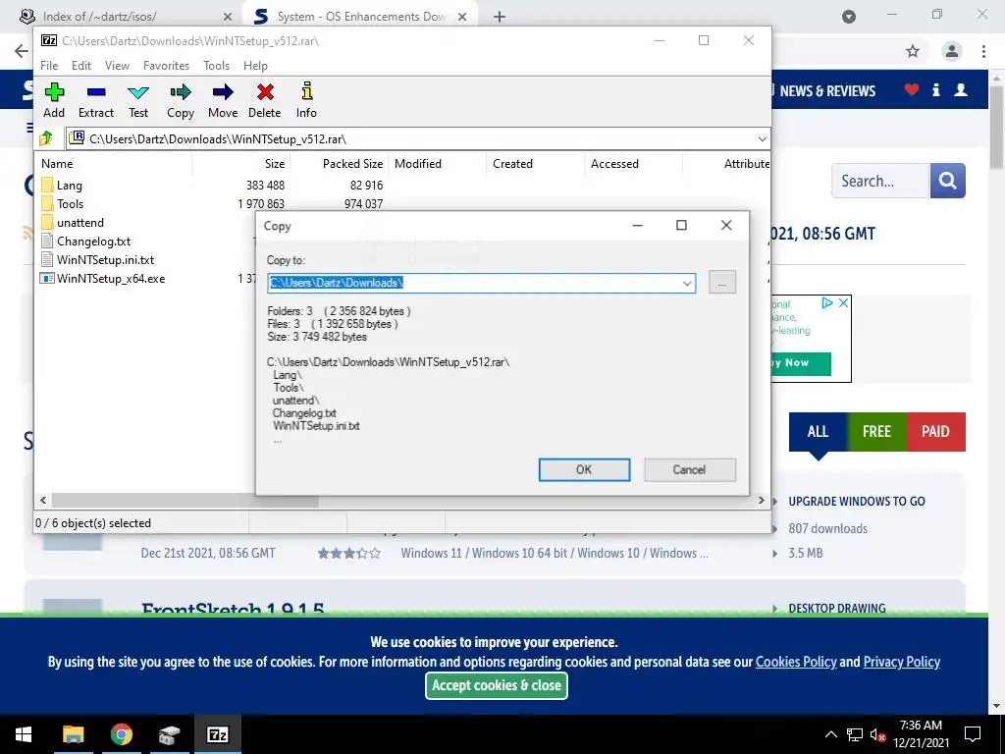Switch to System - OS Enhancements tab
Screen dimensions: 1005x754
[x=361, y=17]
